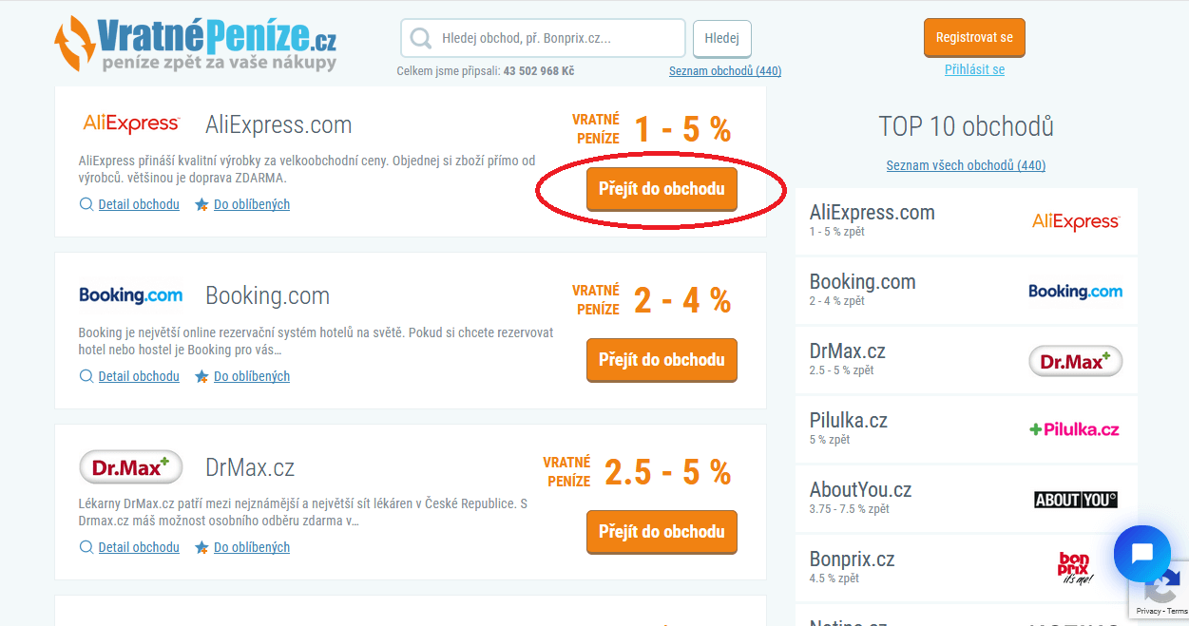The image size is (1189, 626).
Task: Click the Registrovat se button
Action: [974, 38]
